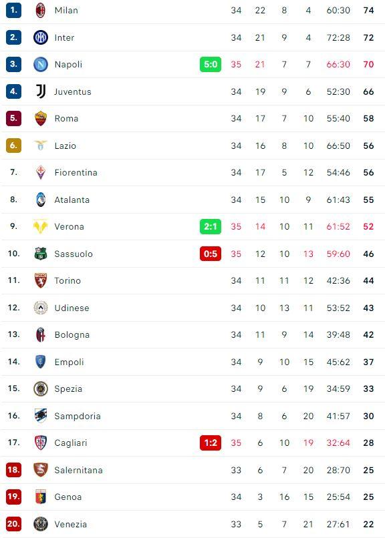The height and width of the screenshot is (538, 385).
Task: Open the Sampdoria team badge
Action: (41, 416)
